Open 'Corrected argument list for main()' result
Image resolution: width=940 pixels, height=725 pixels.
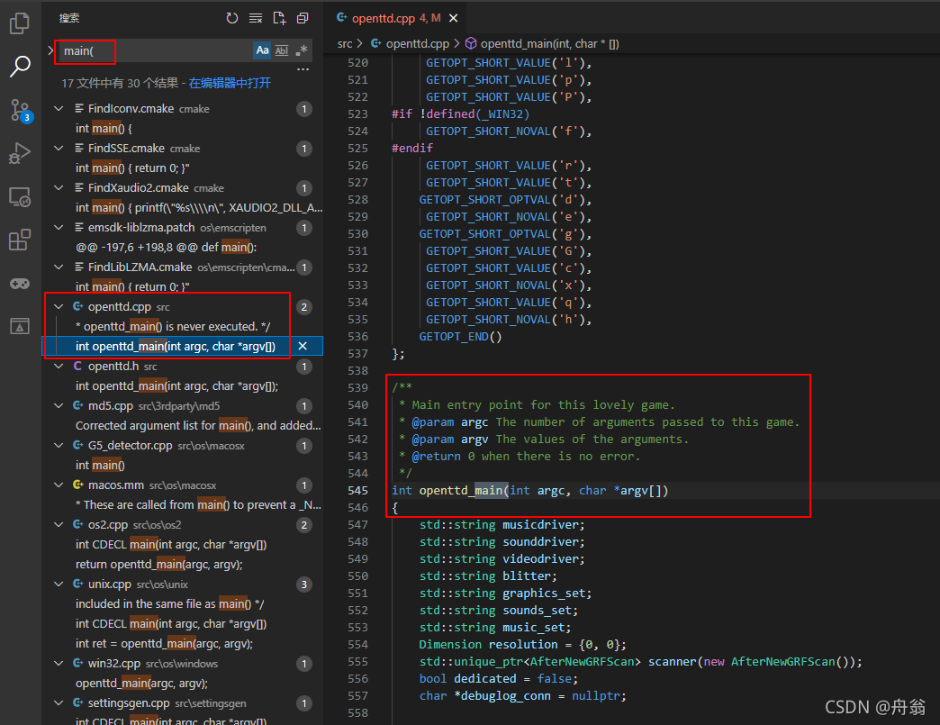pyautogui.click(x=198, y=426)
